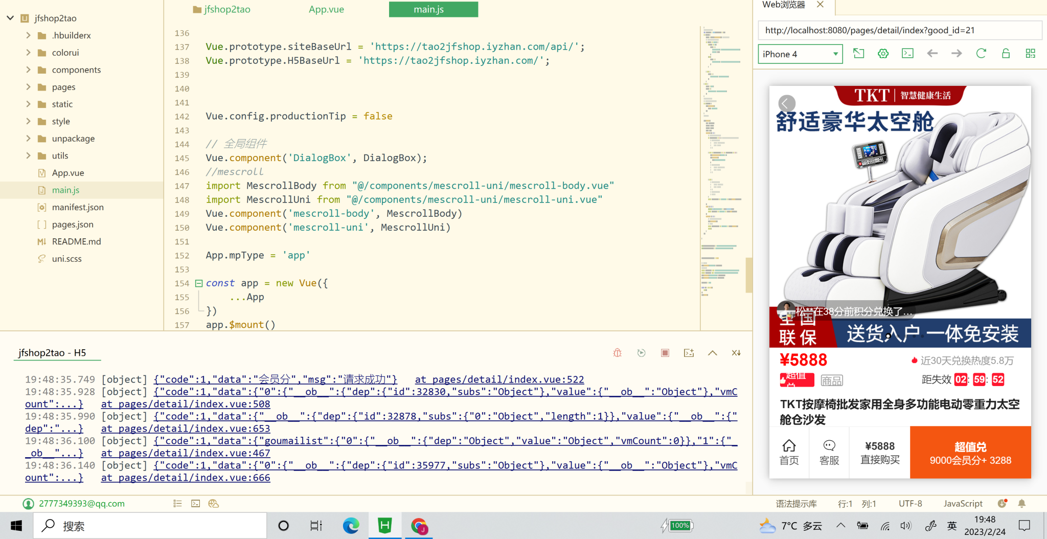Click the rerun icon in console toolbar
This screenshot has width=1047, height=539.
tap(641, 353)
